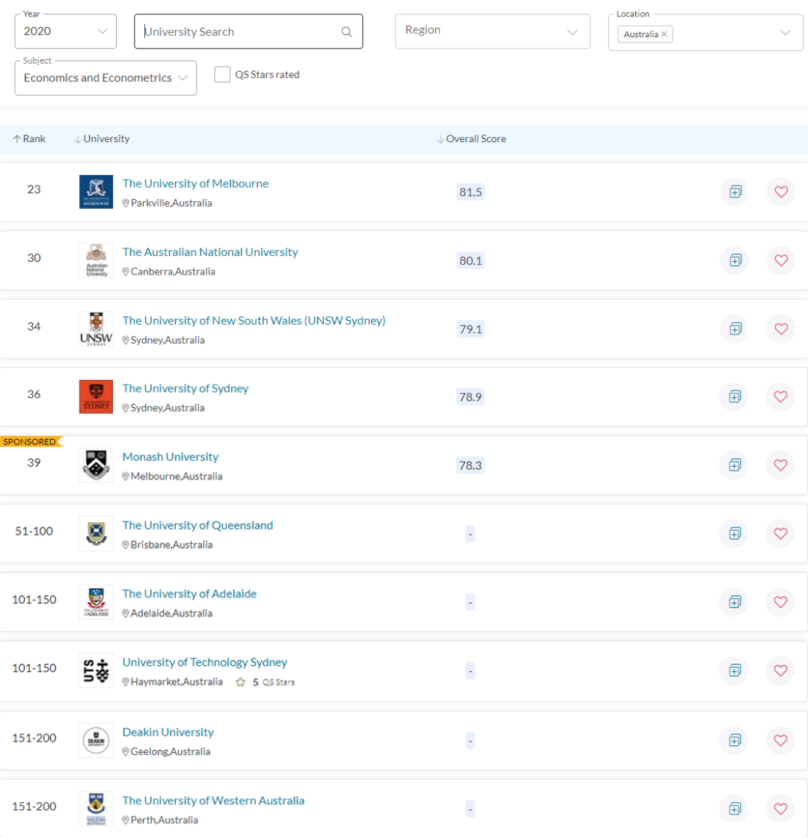Favorite The University of Adelaide
The height and width of the screenshot is (838, 808).
coord(781,602)
